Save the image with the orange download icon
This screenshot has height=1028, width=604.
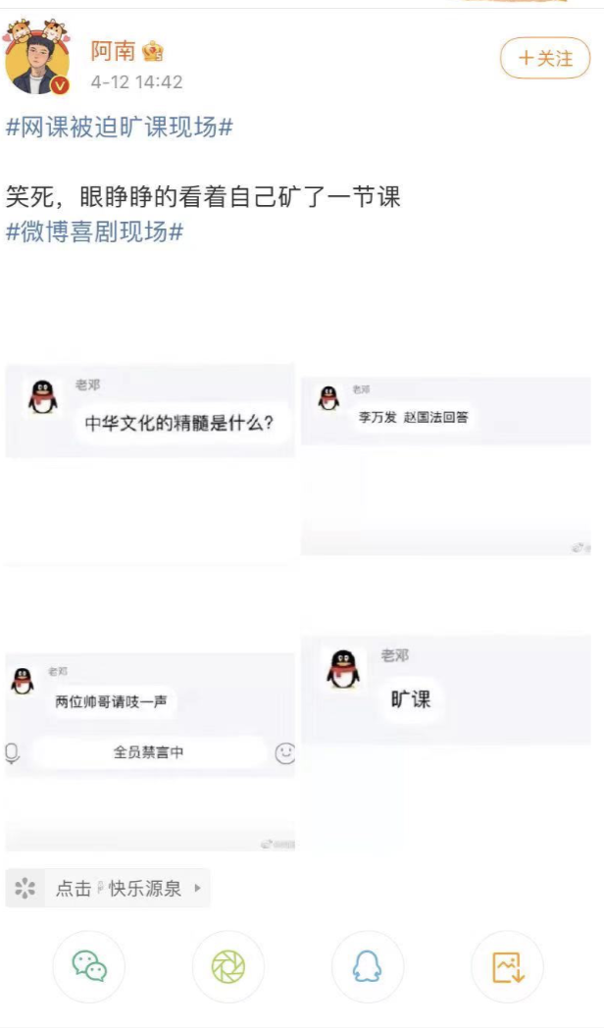[x=508, y=966]
